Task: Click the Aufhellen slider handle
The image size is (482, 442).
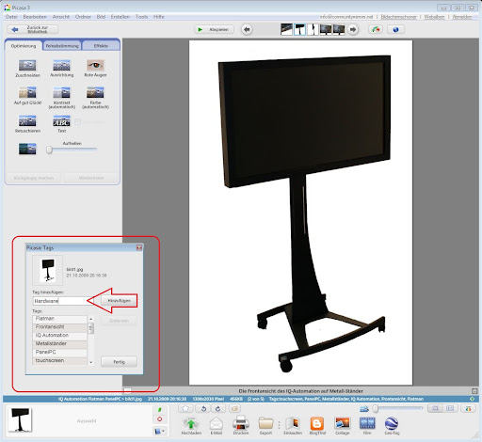Action: [x=49, y=150]
